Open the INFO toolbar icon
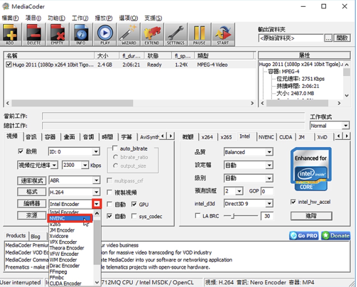The image size is (357, 287). pyautogui.click(x=81, y=35)
